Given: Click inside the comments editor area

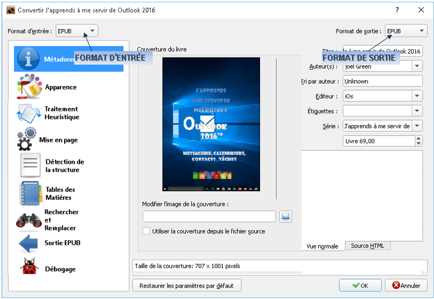Looking at the screenshot, I should coord(362,196).
